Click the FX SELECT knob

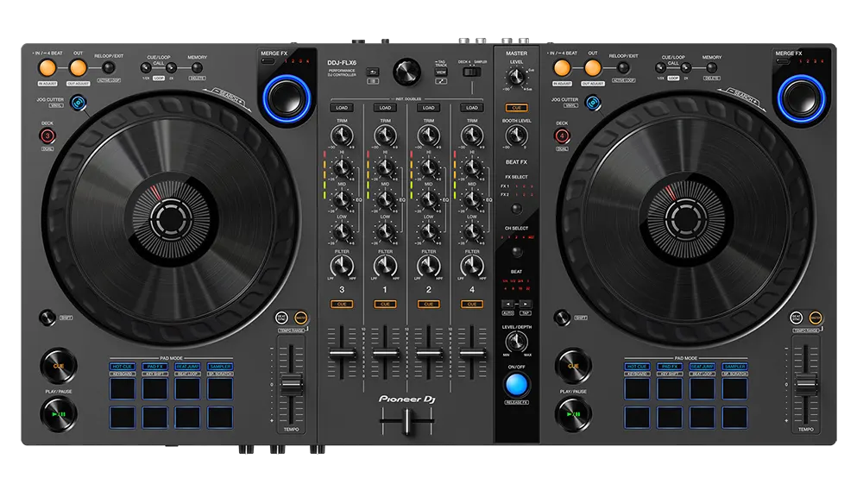click(x=516, y=209)
